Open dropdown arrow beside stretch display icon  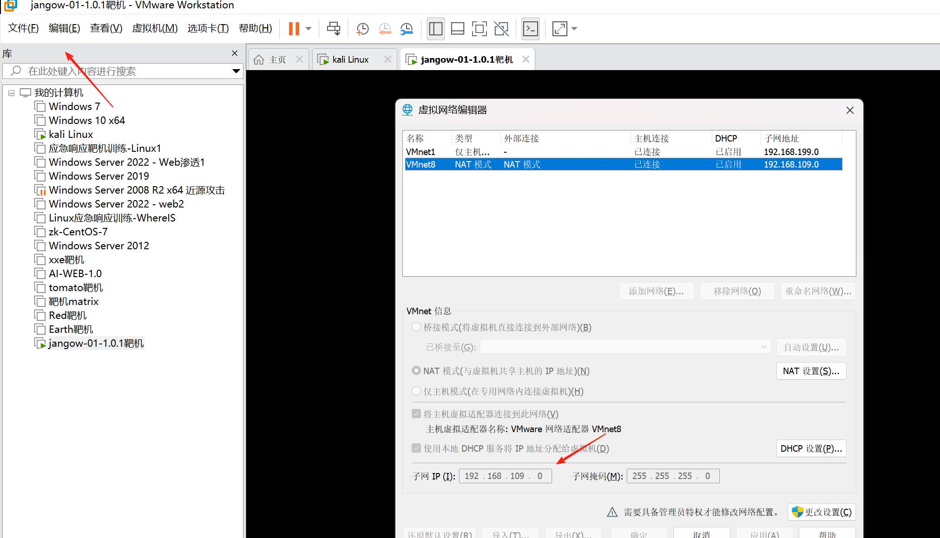[x=574, y=29]
